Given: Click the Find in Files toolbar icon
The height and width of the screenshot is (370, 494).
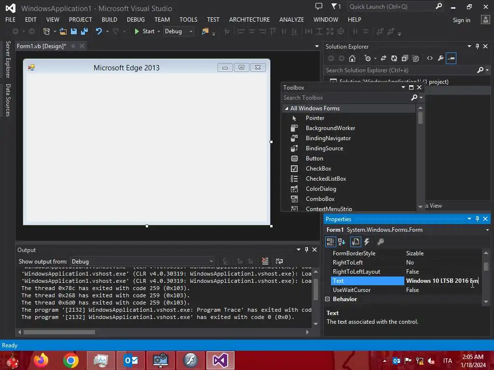Looking at the screenshot, I should coord(205,31).
